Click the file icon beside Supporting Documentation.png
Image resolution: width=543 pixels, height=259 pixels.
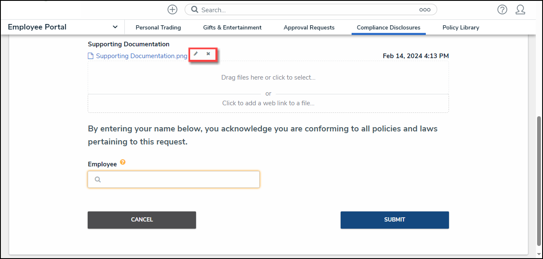point(90,56)
